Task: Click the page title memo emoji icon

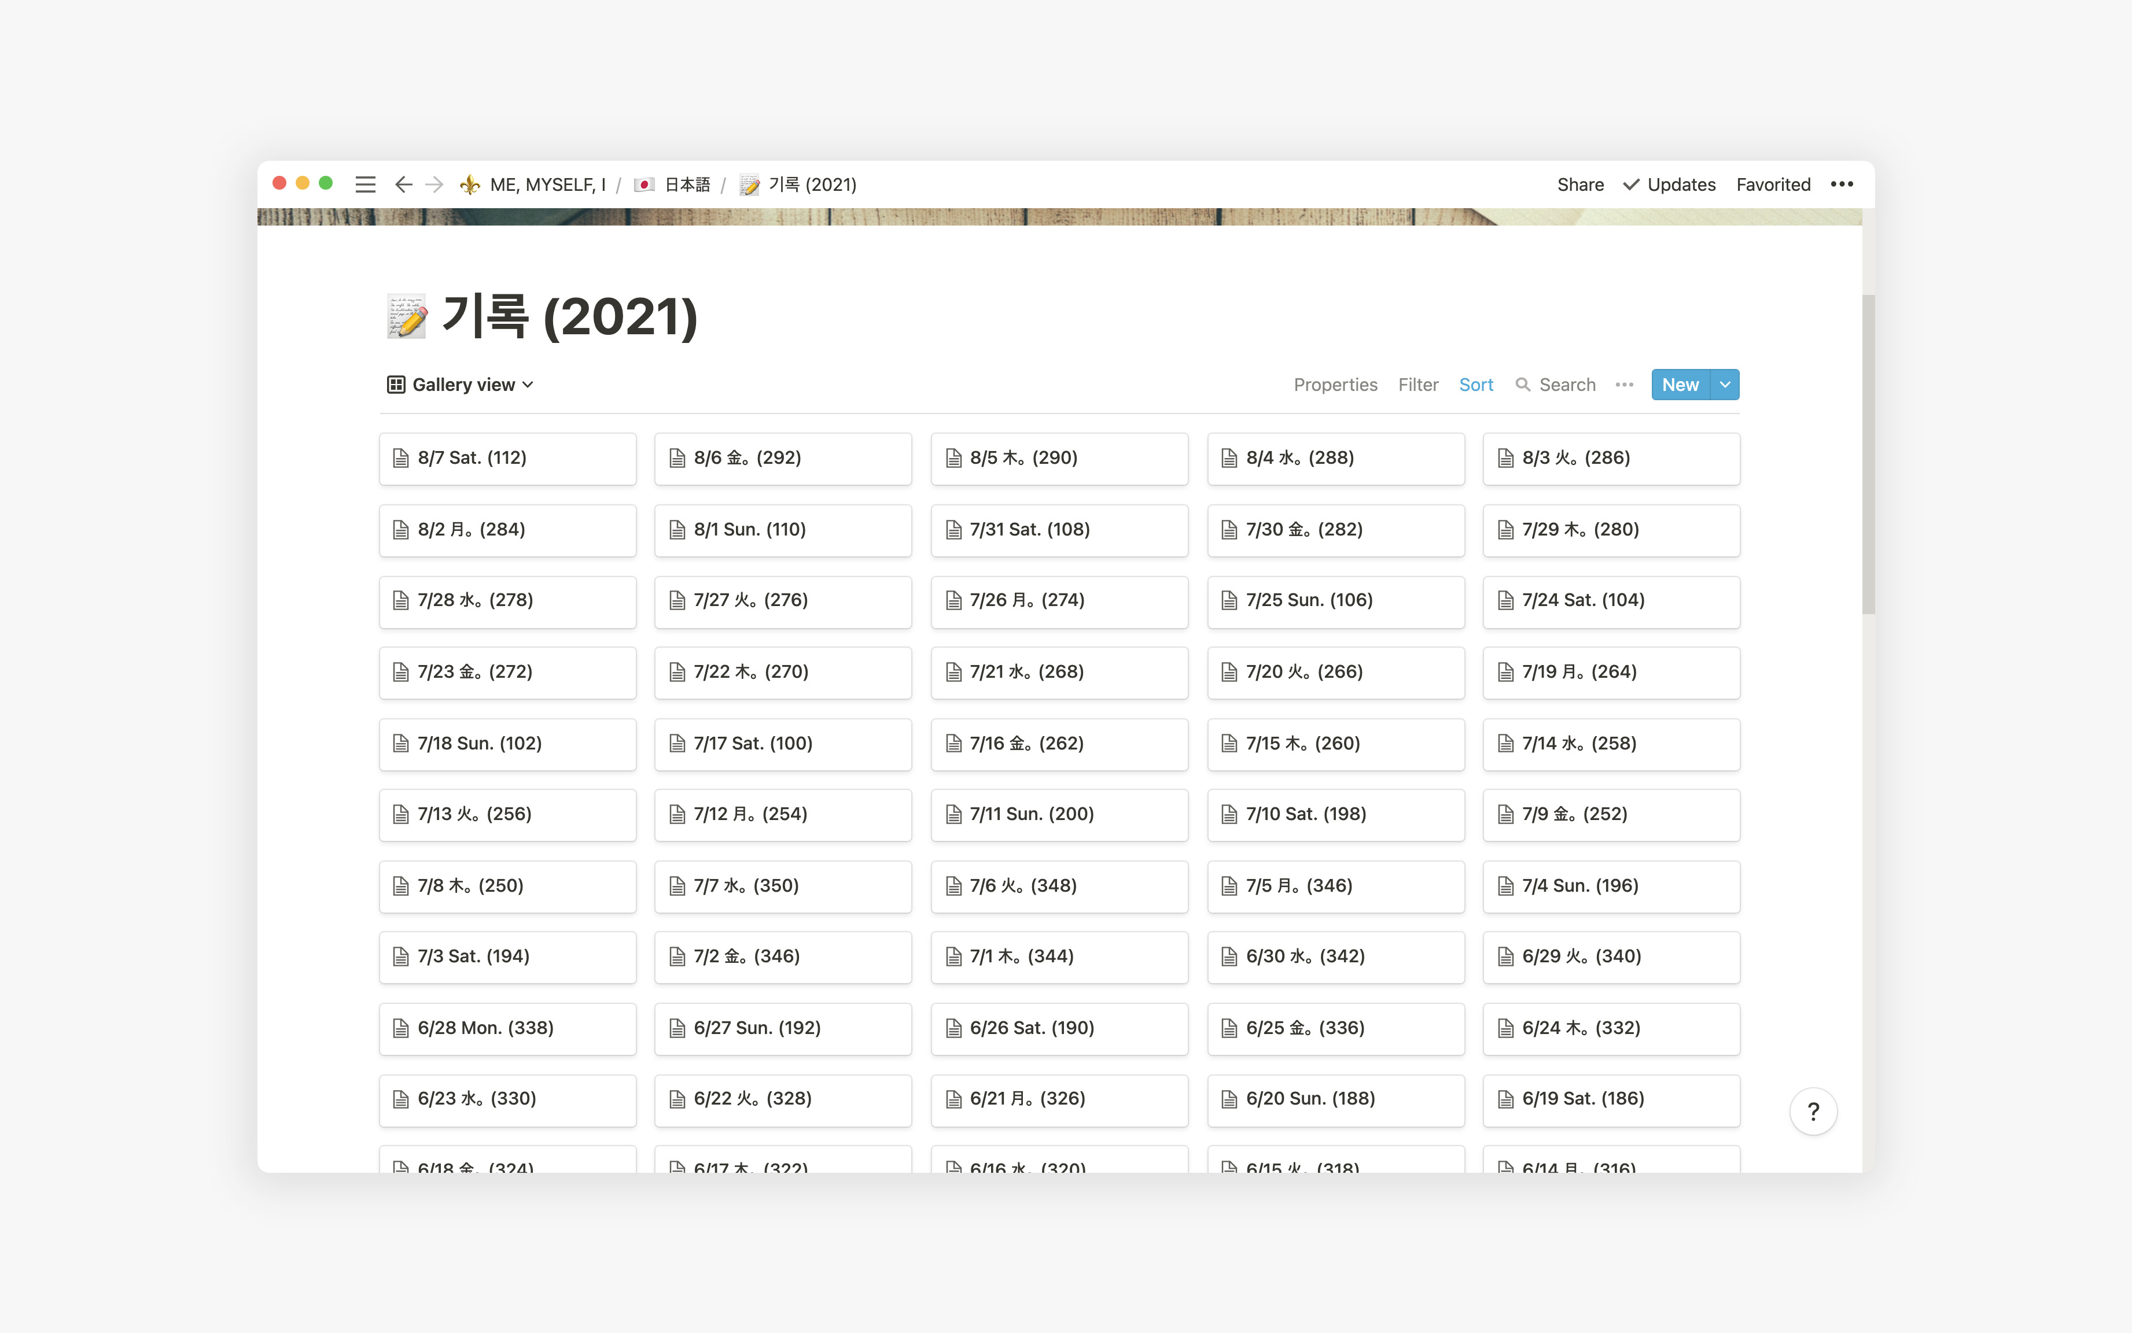Action: pos(407,316)
